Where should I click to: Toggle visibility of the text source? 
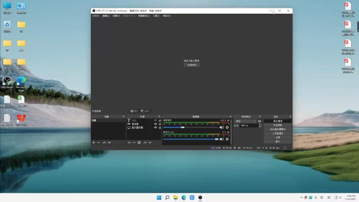click(x=155, y=120)
